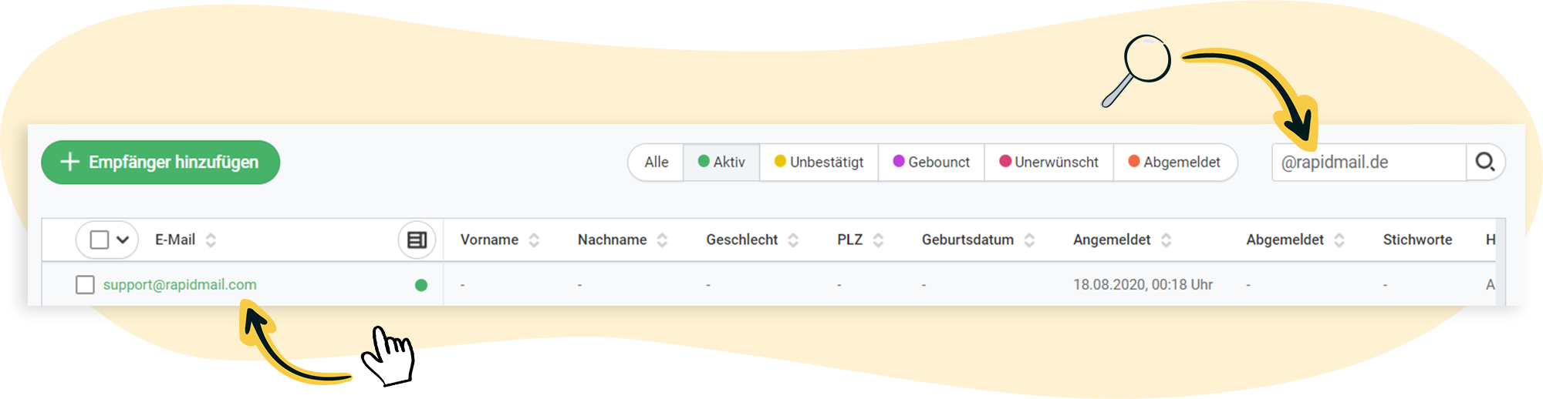
Task: Sort by E-Mail column arrows
Action: coord(211,240)
